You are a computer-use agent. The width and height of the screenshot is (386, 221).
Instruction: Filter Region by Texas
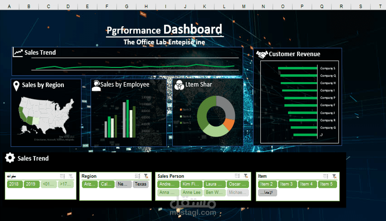[x=141, y=184]
